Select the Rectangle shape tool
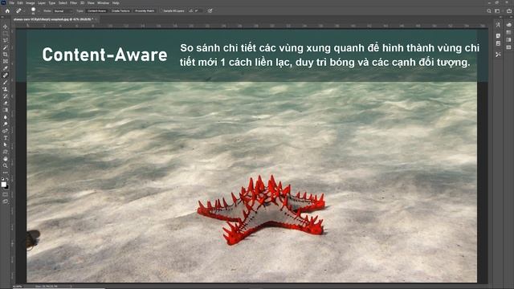This screenshot has width=514, height=289. (6, 152)
